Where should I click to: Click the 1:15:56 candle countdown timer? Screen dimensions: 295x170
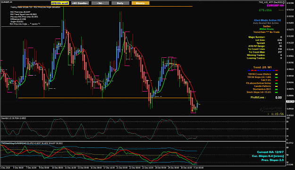pos(278,114)
